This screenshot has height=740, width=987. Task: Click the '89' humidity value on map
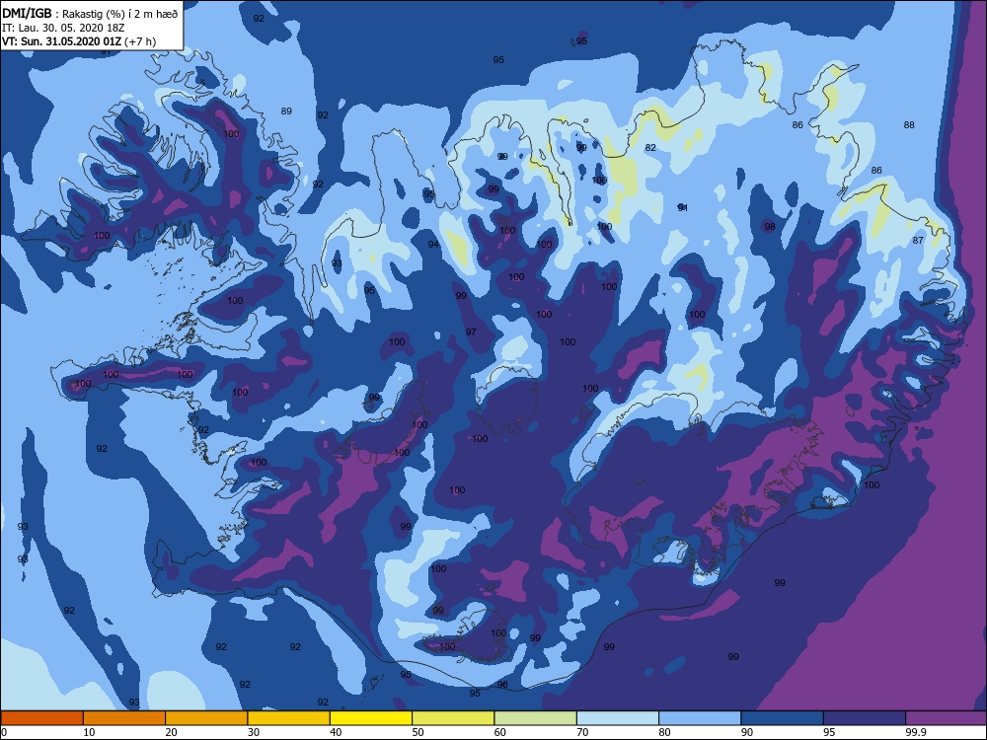pos(286,111)
